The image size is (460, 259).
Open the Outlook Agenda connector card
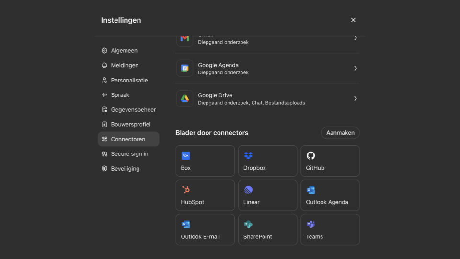pyautogui.click(x=330, y=195)
